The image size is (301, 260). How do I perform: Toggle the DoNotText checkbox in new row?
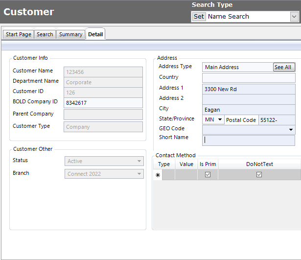coord(259,174)
